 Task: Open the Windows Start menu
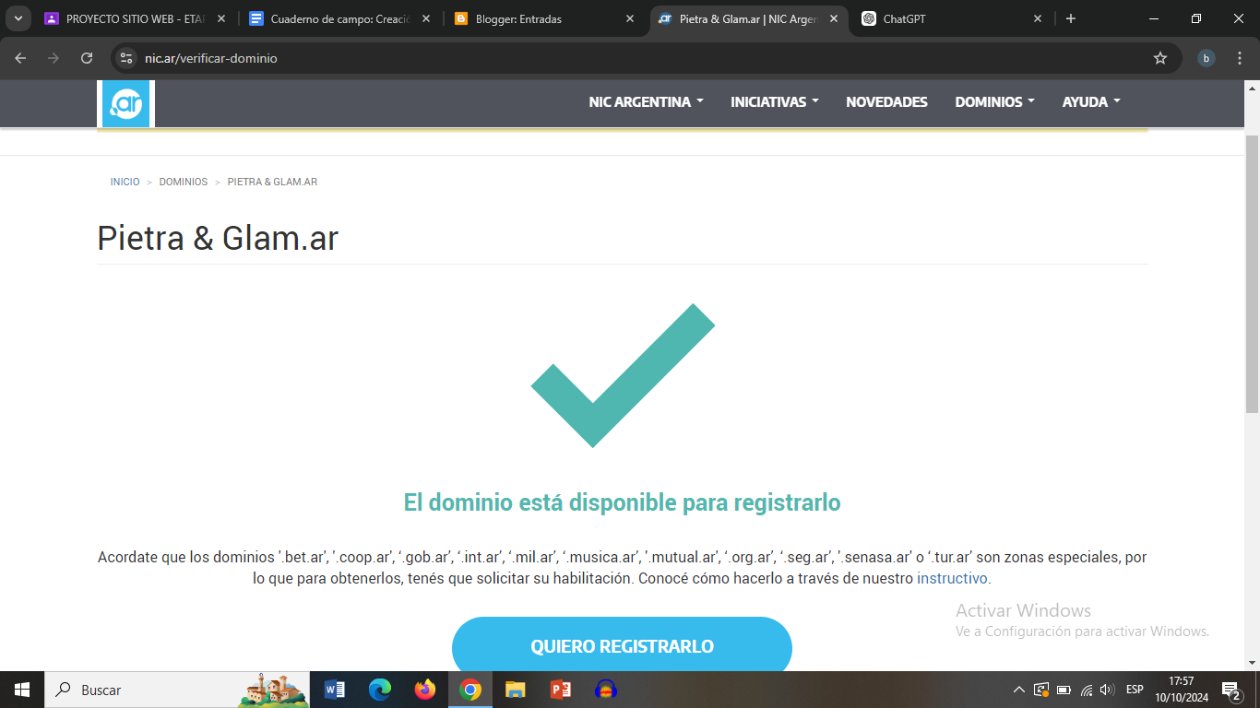click(22, 690)
